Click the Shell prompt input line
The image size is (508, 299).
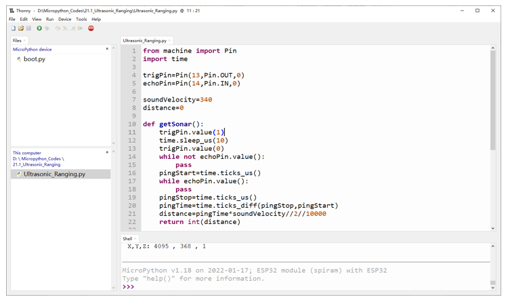(x=306, y=287)
